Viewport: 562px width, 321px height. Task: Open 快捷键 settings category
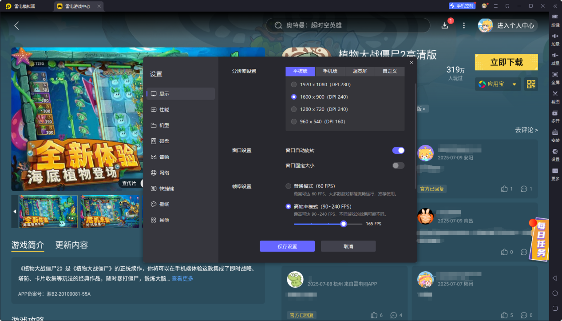[181, 189]
